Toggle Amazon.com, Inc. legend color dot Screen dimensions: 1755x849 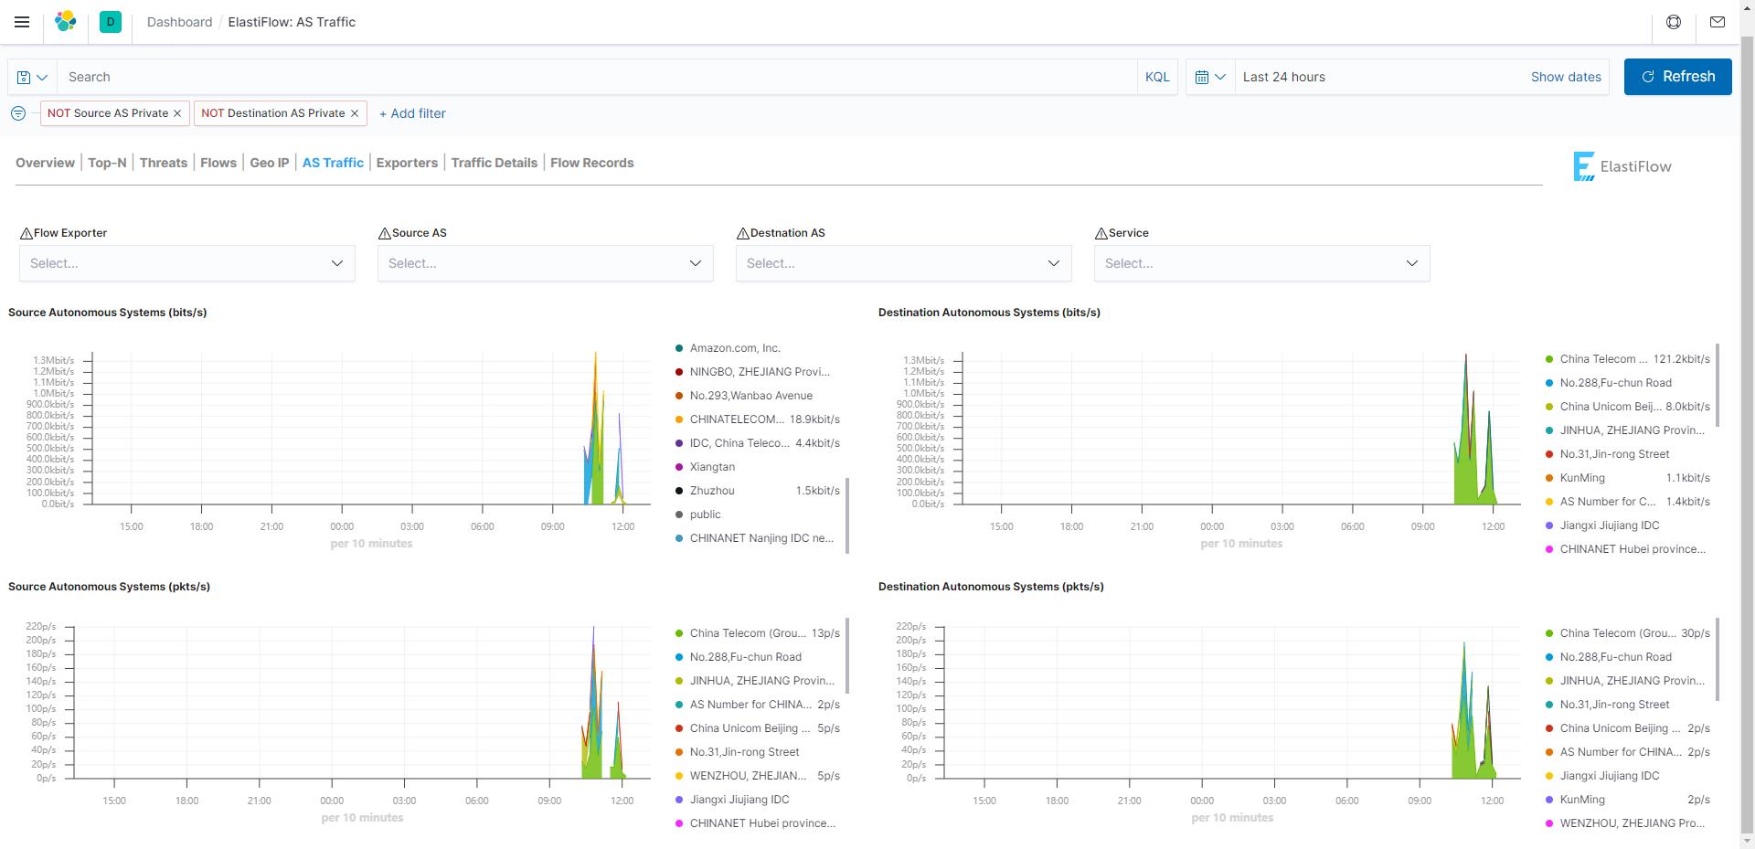tap(679, 348)
